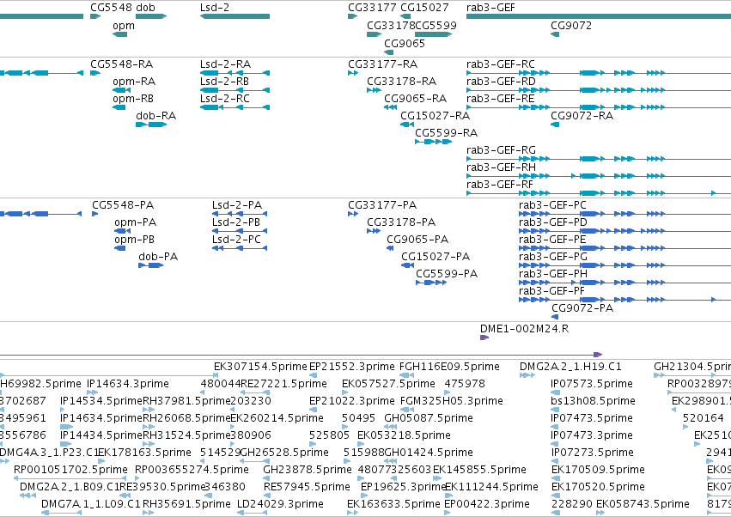Click the rab3-GEF-PE protein label

552,240
